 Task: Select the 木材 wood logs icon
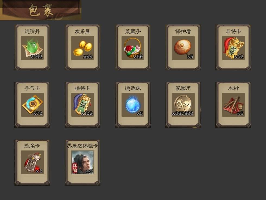[x=233, y=105]
